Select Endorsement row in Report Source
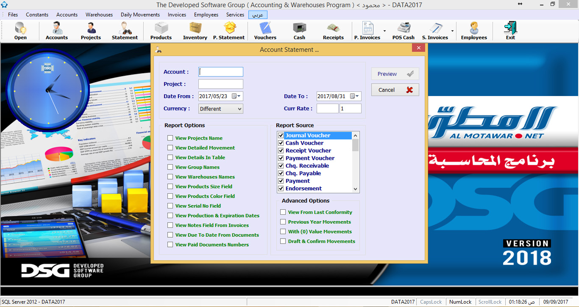Viewport: 579px width, 307px height. point(315,189)
